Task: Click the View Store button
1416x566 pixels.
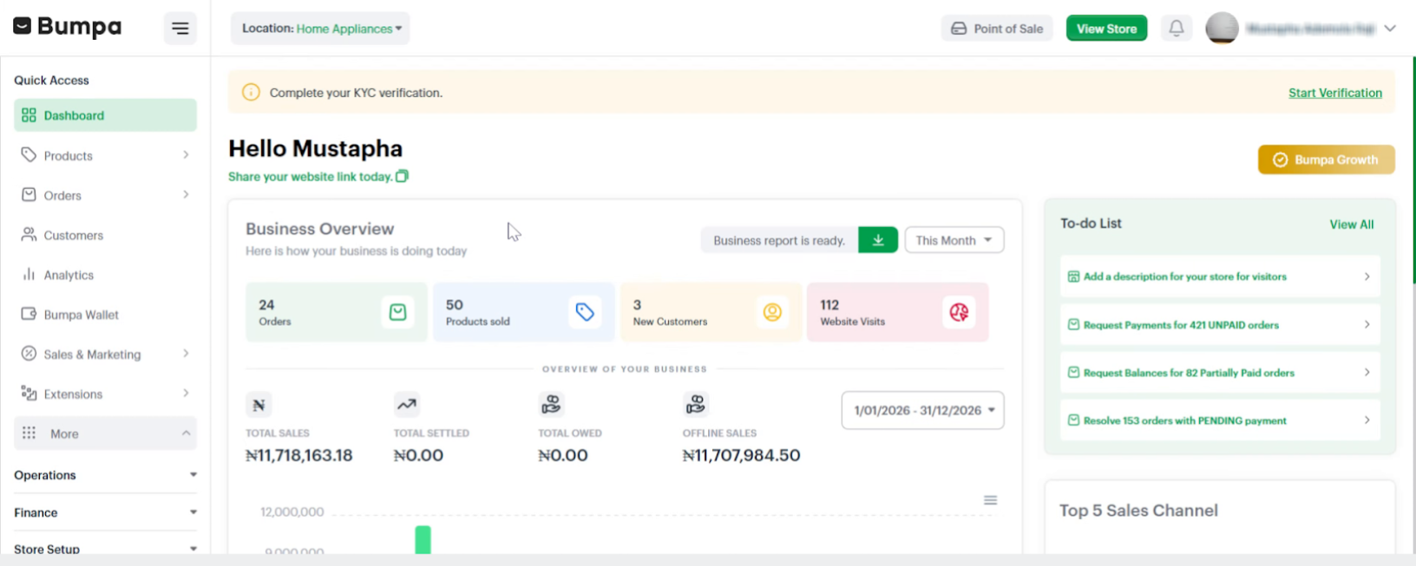Action: coord(1106,29)
